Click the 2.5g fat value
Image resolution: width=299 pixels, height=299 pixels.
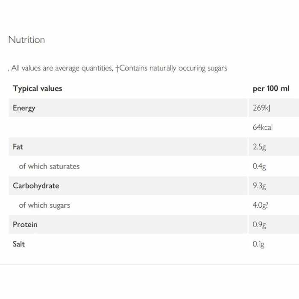pyautogui.click(x=259, y=147)
